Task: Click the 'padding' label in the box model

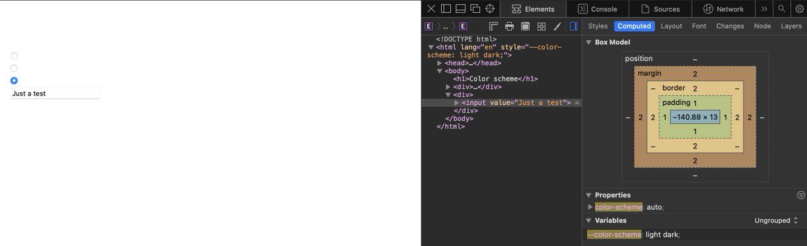Action: [x=677, y=103]
